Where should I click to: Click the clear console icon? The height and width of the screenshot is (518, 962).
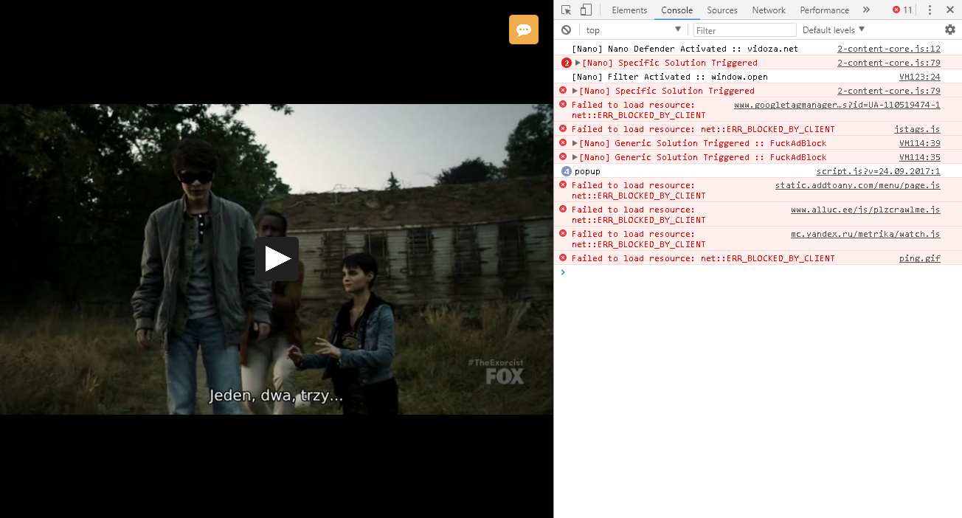pyautogui.click(x=565, y=30)
